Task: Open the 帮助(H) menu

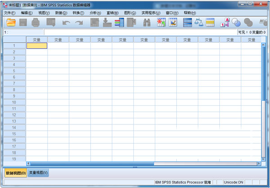Action: (x=187, y=13)
